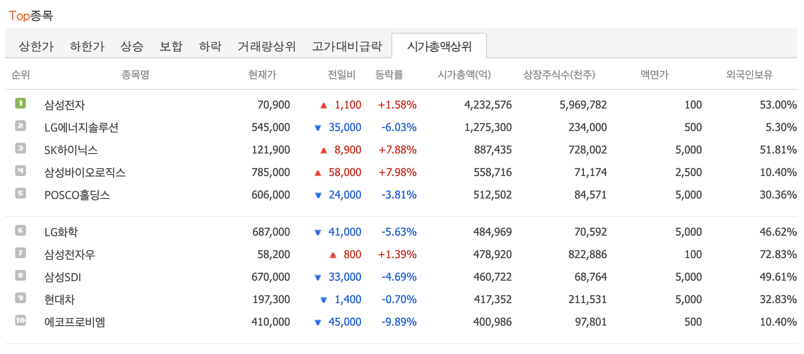This screenshot has height=354, width=804.
Task: Click the 등락률 column header
Action: coord(389,75)
